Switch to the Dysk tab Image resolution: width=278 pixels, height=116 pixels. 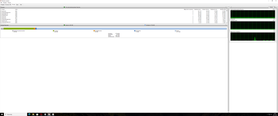[17, 5]
